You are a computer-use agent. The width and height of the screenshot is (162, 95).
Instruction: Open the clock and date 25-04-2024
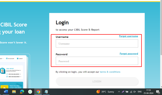[x=148, y=92]
